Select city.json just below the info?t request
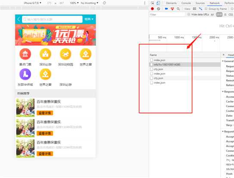 pos(185,69)
